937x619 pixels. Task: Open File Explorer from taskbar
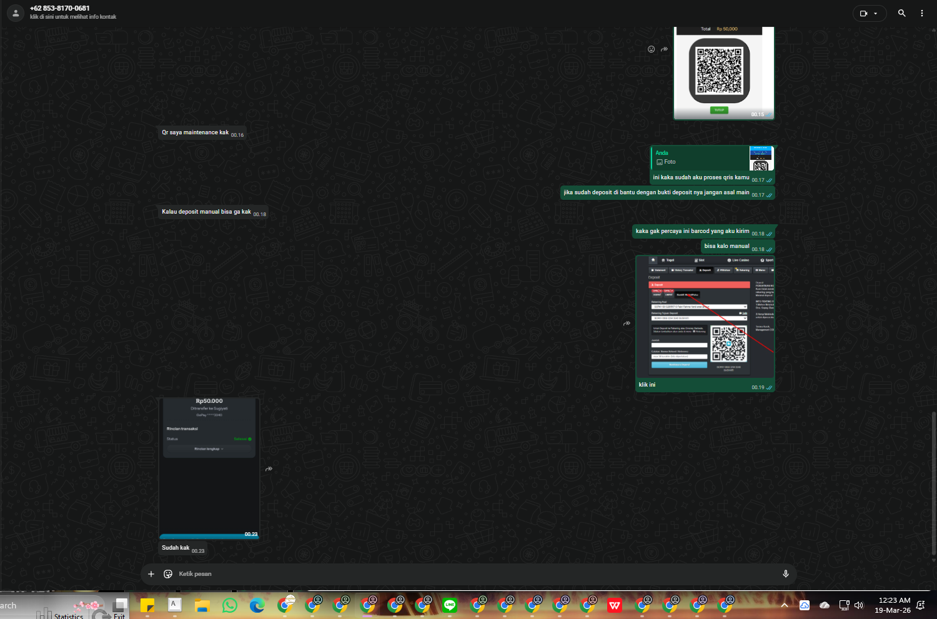[x=202, y=605]
